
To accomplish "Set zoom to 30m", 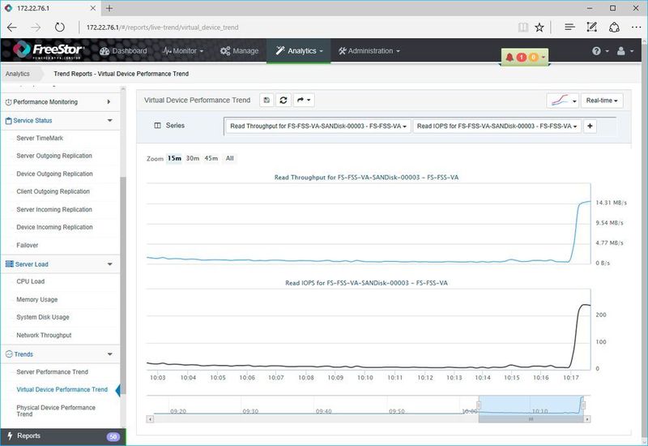I will click(193, 158).
